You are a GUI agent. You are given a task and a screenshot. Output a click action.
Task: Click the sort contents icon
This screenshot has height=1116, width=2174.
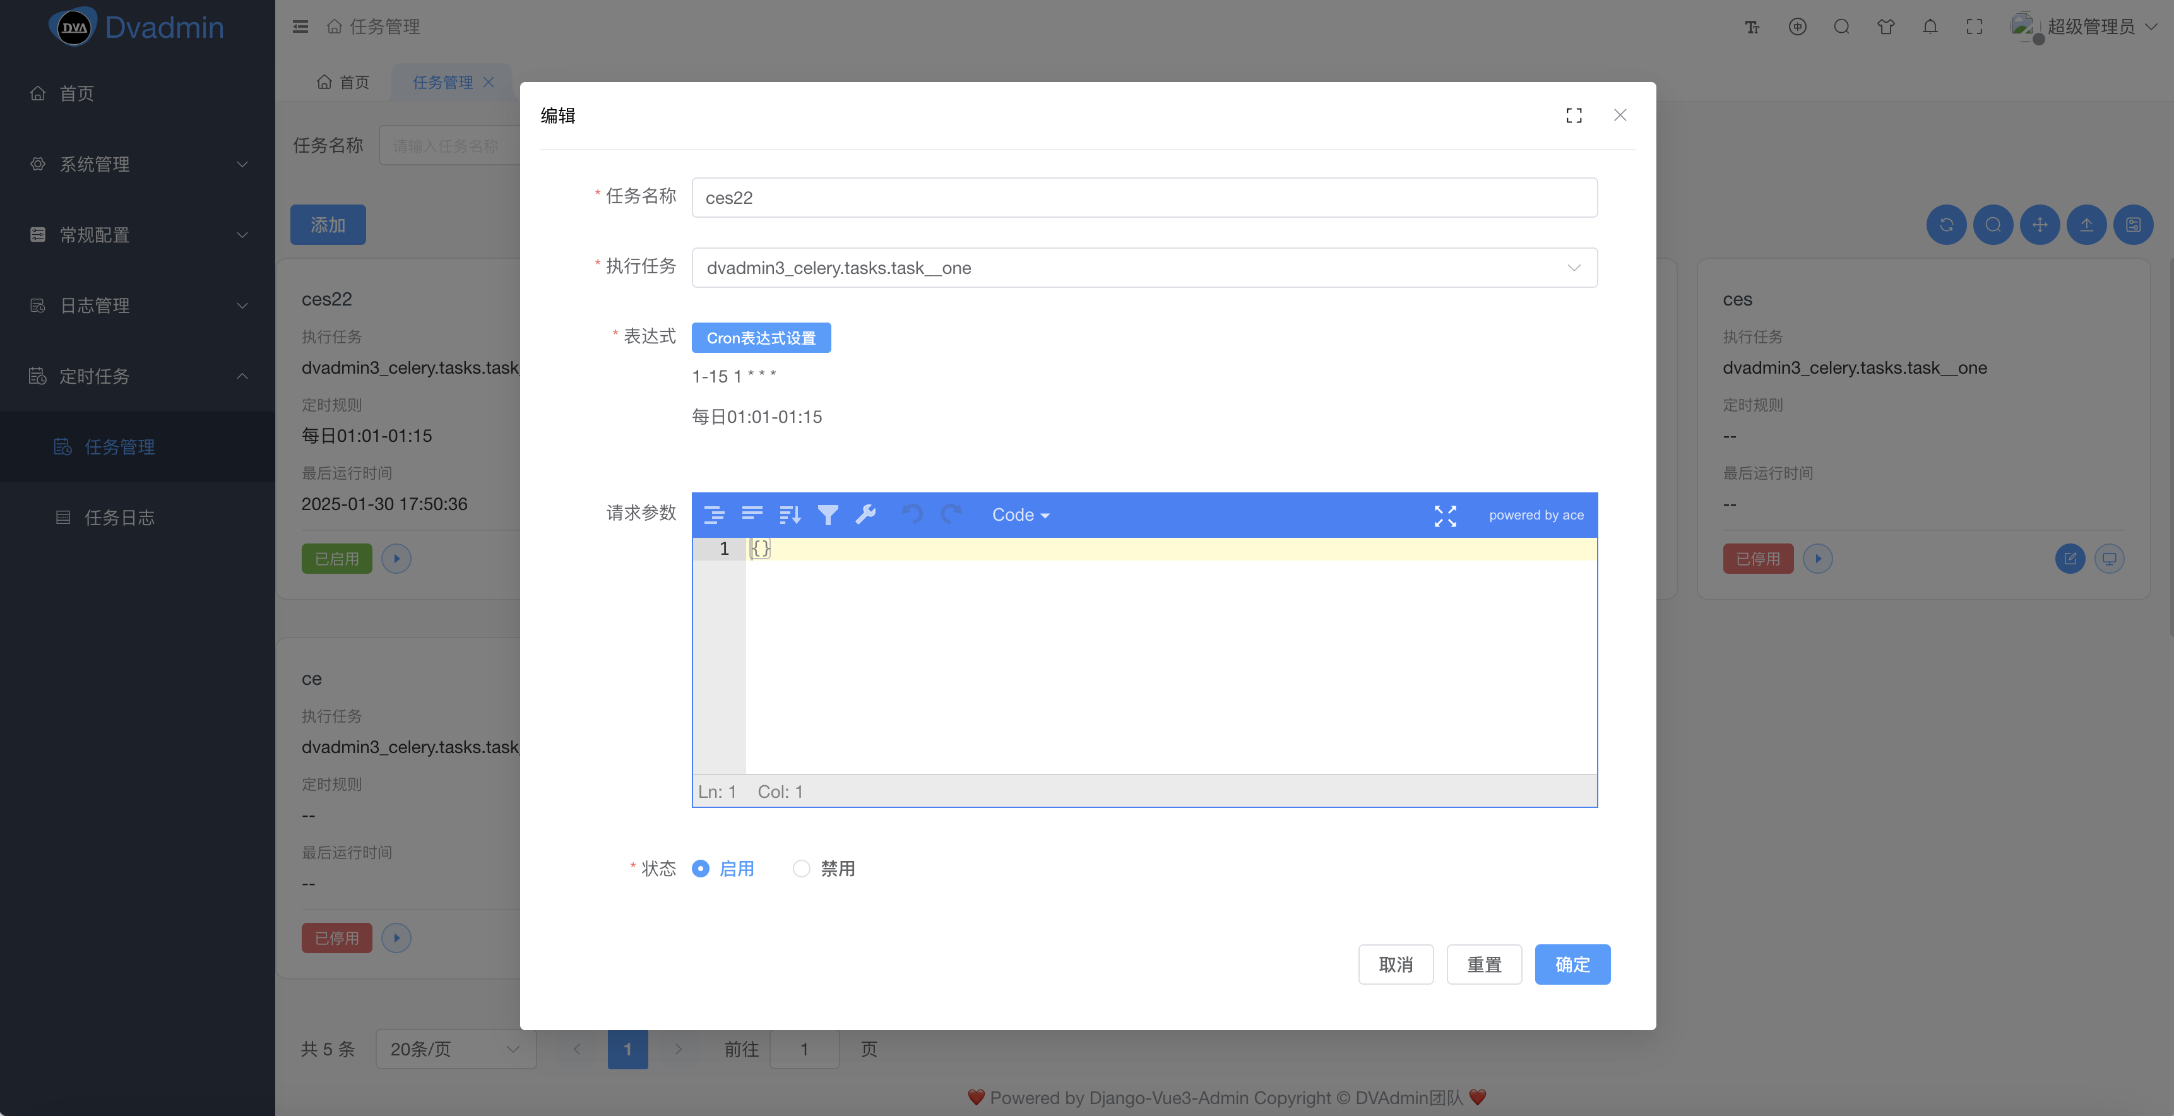[x=790, y=515]
